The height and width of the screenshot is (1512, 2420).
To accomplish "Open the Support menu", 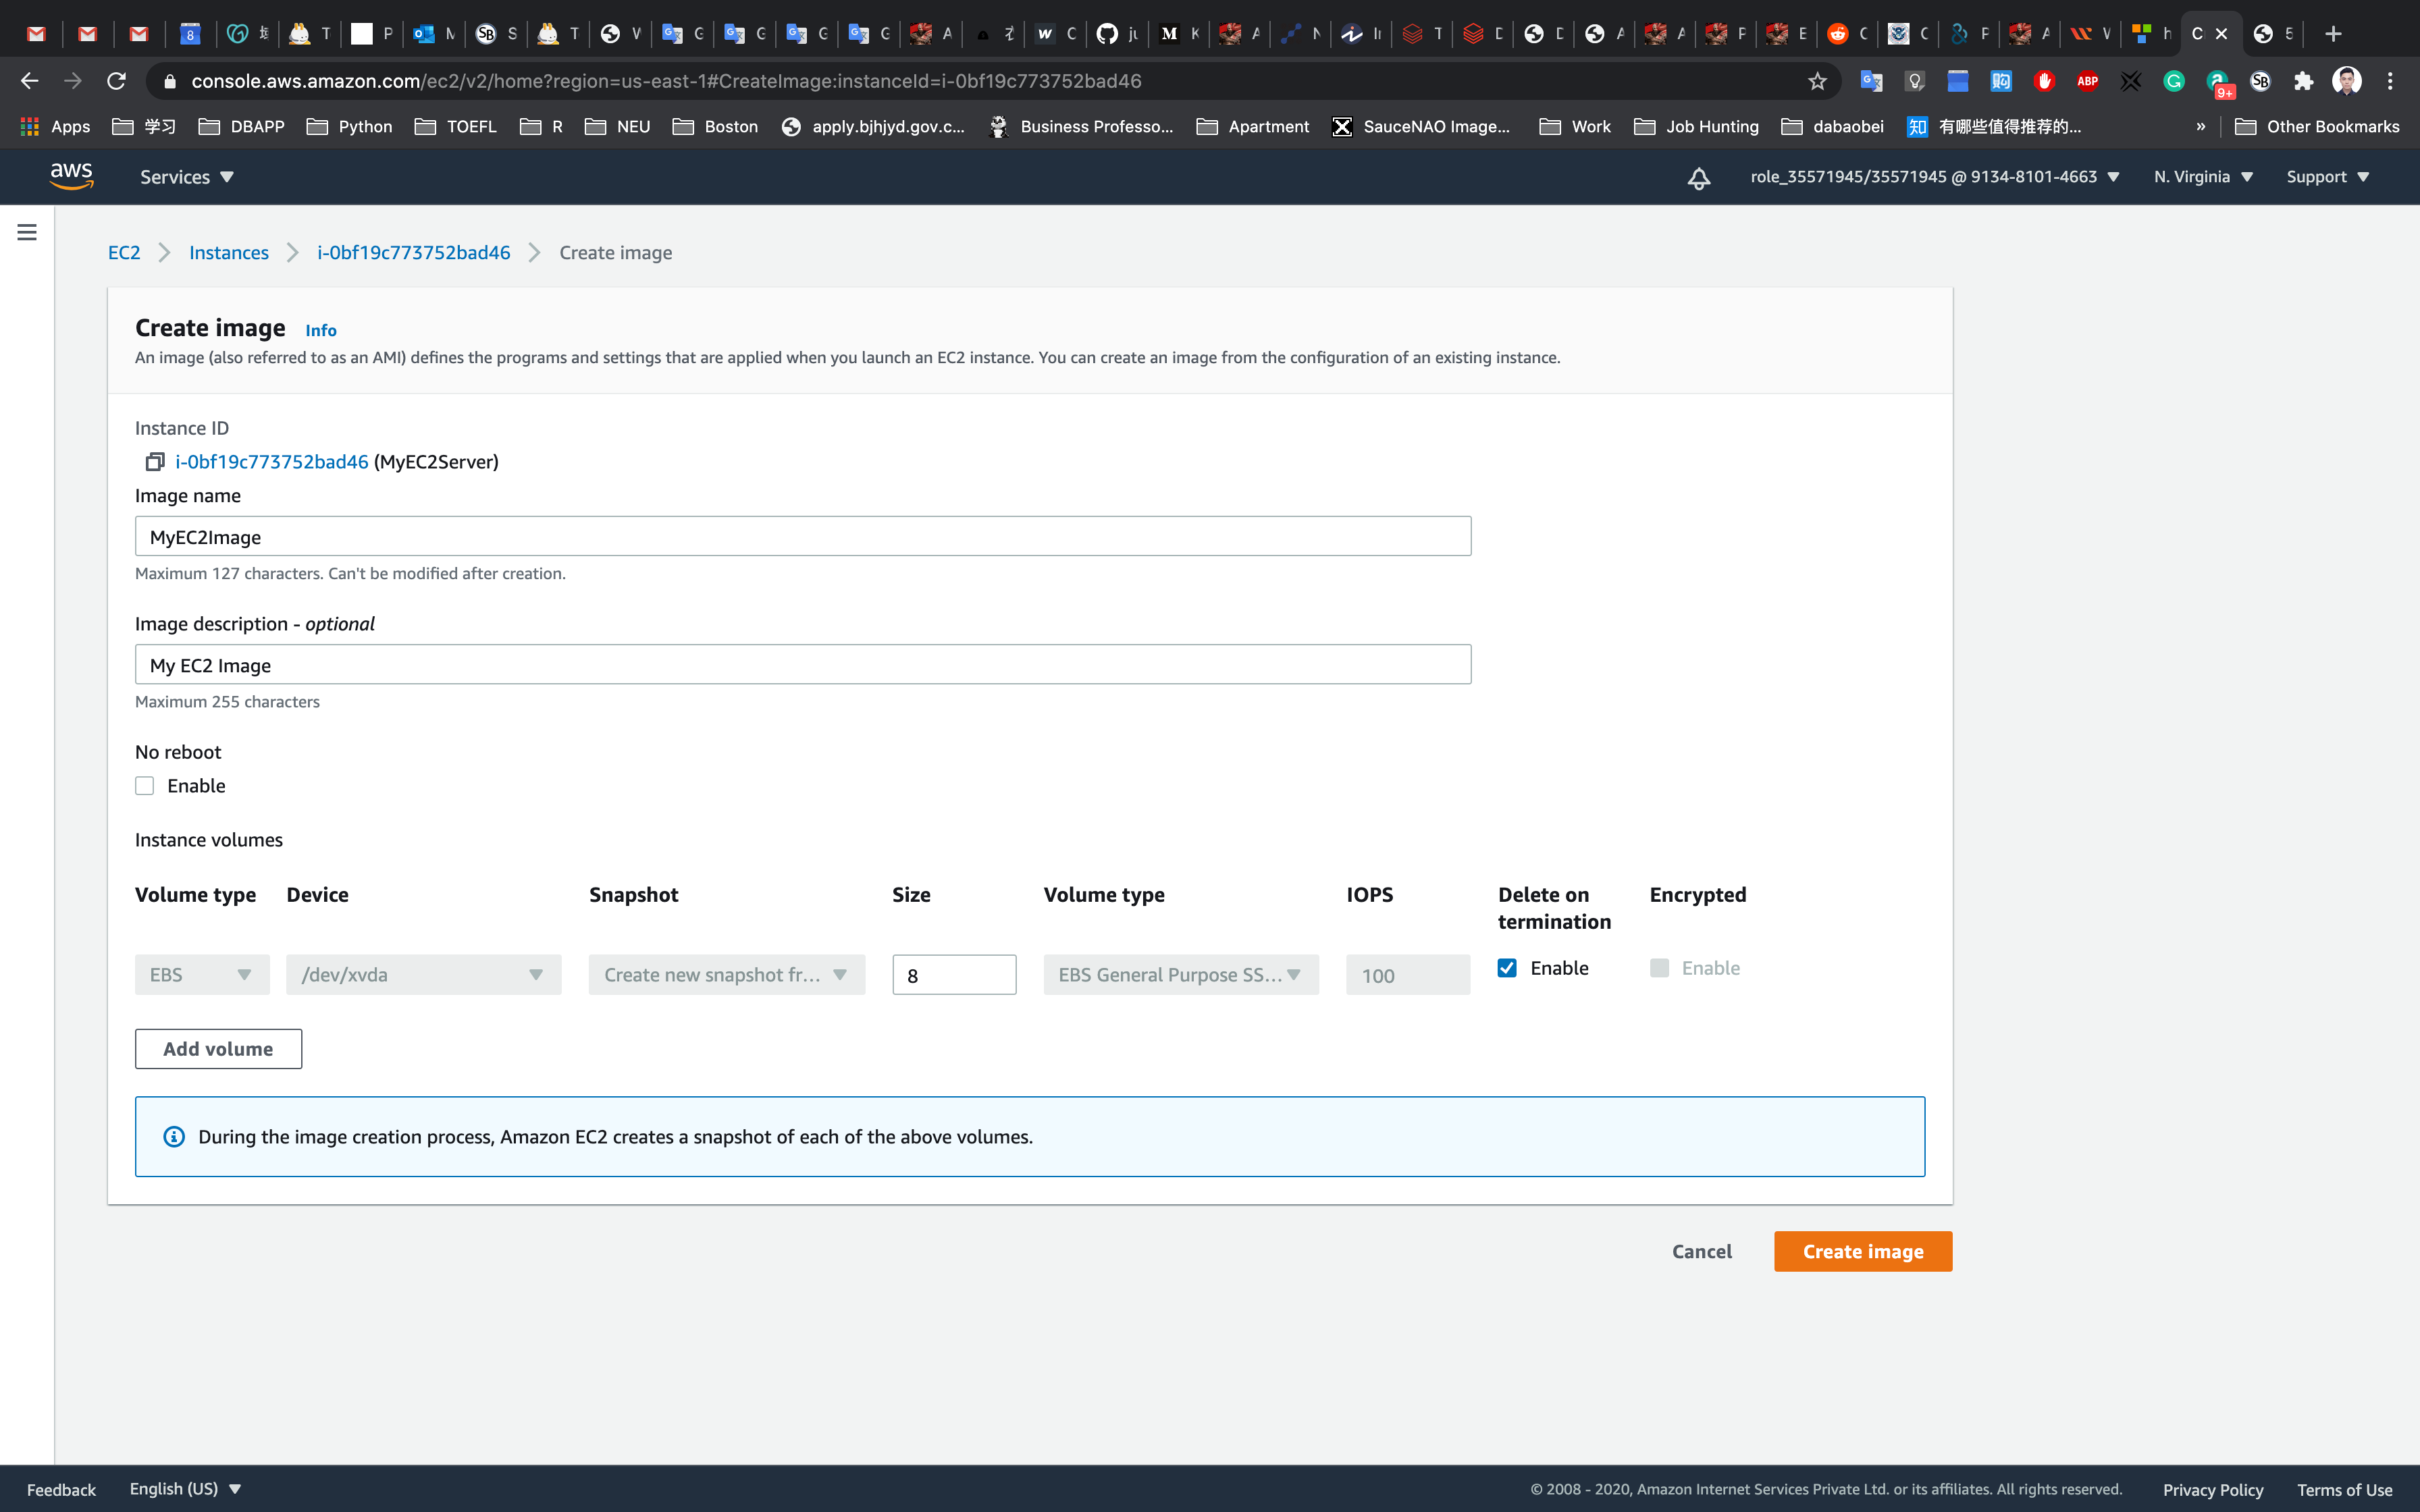I will pyautogui.click(x=2327, y=177).
